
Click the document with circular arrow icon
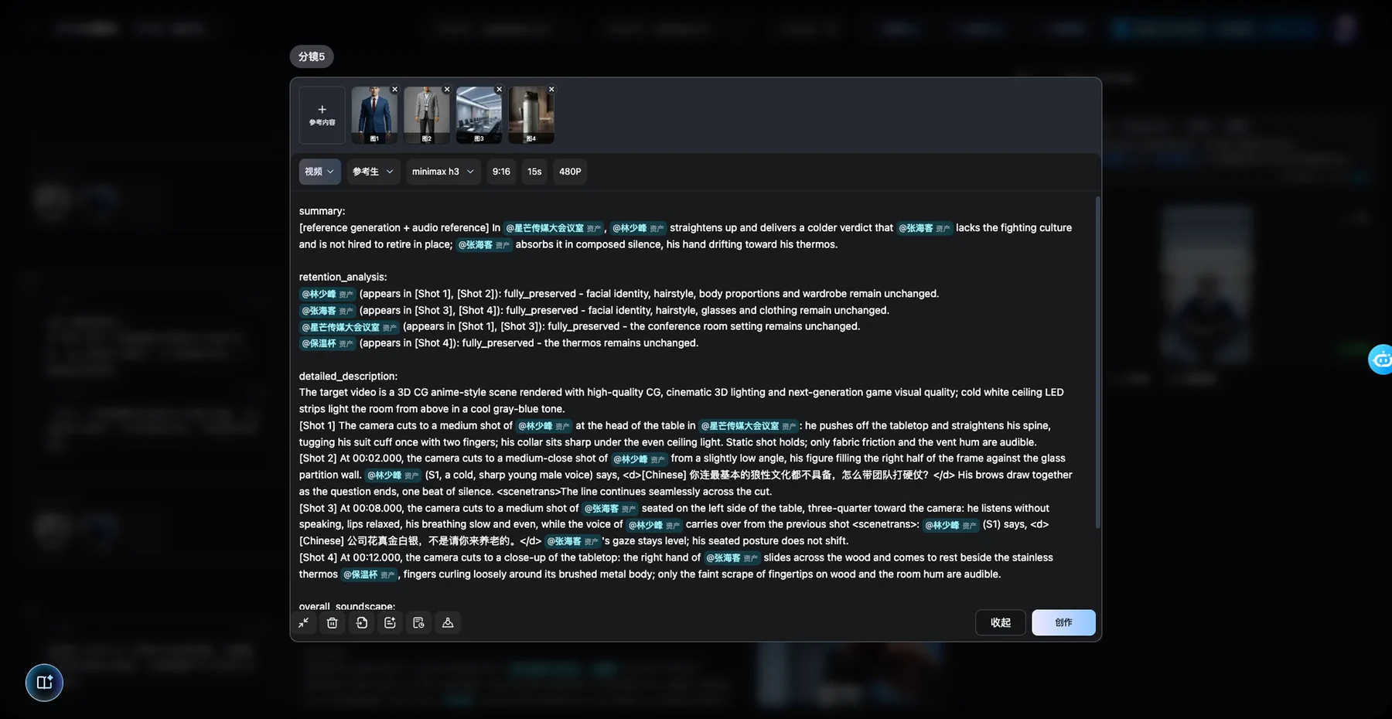point(361,622)
